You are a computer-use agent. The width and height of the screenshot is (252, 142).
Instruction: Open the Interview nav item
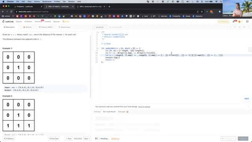tap(38, 22)
